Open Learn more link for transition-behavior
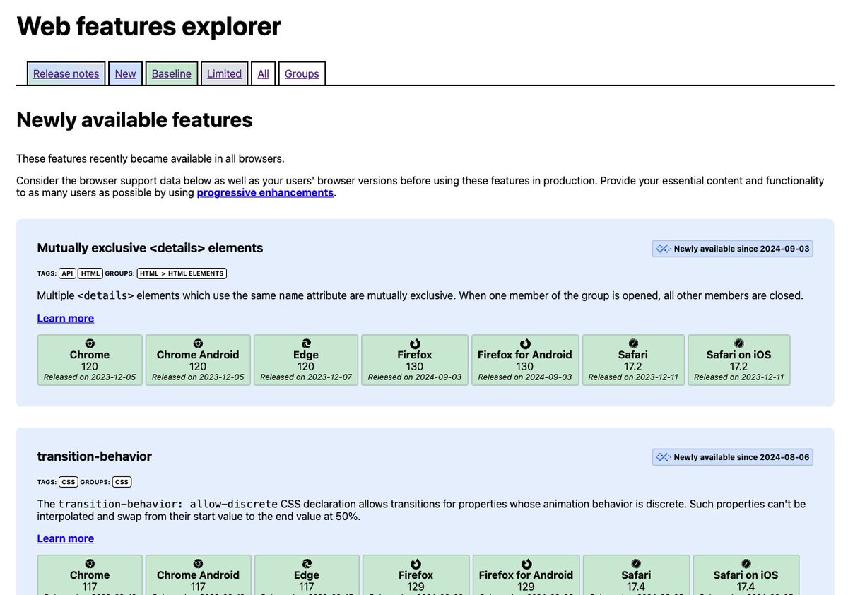The width and height of the screenshot is (848, 595). (66, 538)
